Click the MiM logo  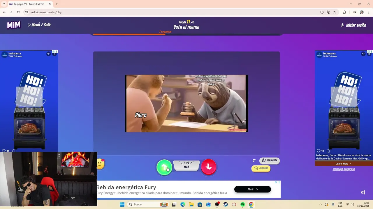click(14, 25)
